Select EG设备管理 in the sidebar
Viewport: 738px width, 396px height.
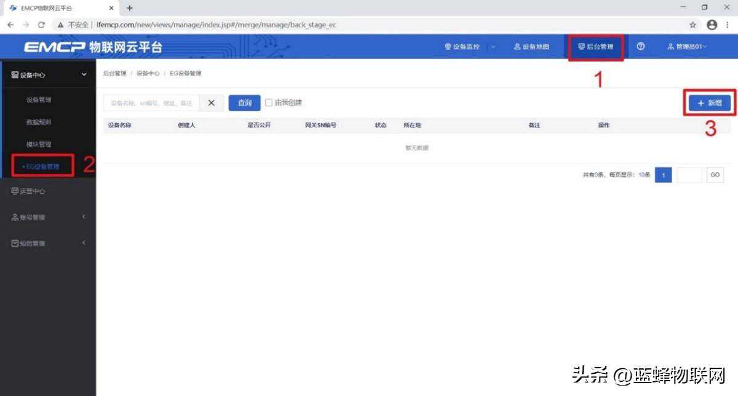click(x=42, y=166)
